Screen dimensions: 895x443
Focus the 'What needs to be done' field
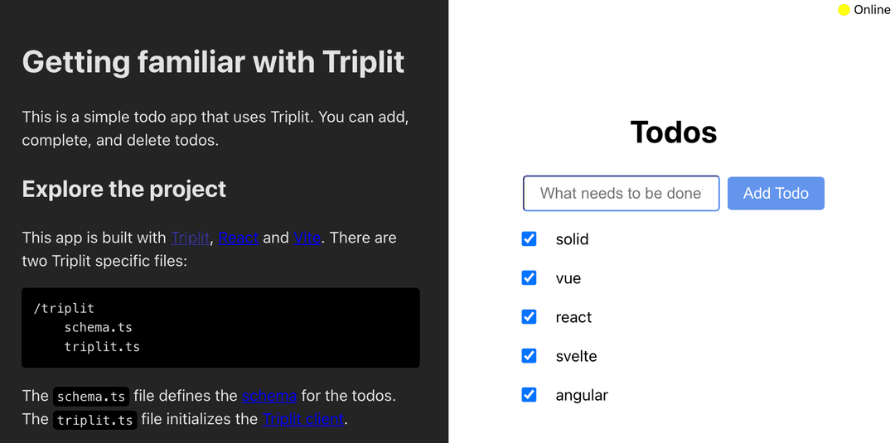coord(621,194)
